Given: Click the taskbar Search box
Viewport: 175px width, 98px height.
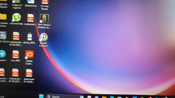Looking at the screenshot, I should [x=65, y=96].
